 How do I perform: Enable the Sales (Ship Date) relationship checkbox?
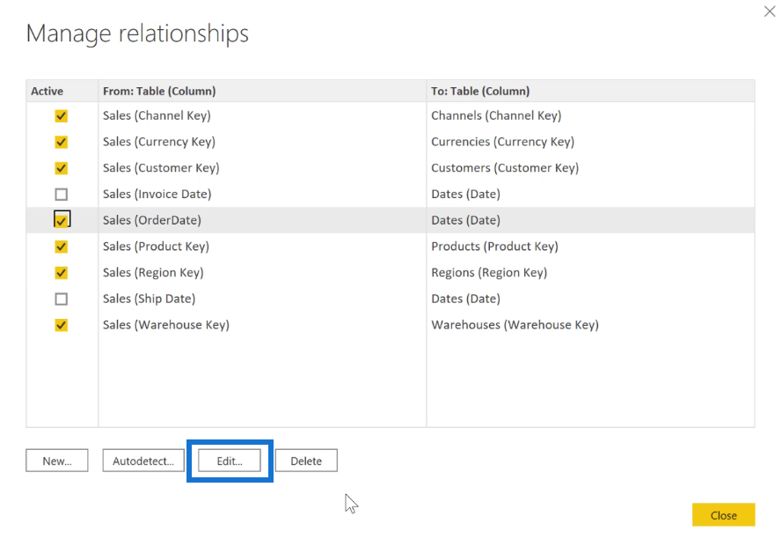[x=62, y=299]
